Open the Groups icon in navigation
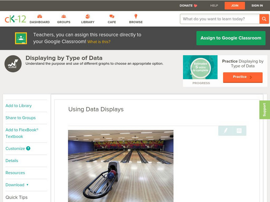This screenshot has width=270, height=202. [x=63, y=16]
